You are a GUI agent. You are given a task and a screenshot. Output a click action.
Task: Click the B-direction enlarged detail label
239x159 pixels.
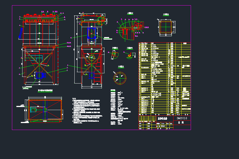[115, 48]
